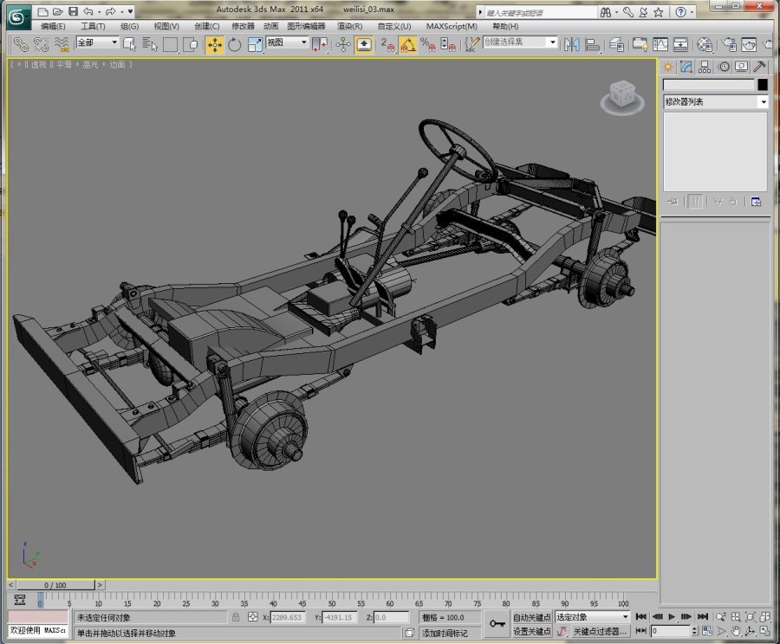Open the Utilities hammer panel
The width and height of the screenshot is (780, 644).
click(759, 68)
